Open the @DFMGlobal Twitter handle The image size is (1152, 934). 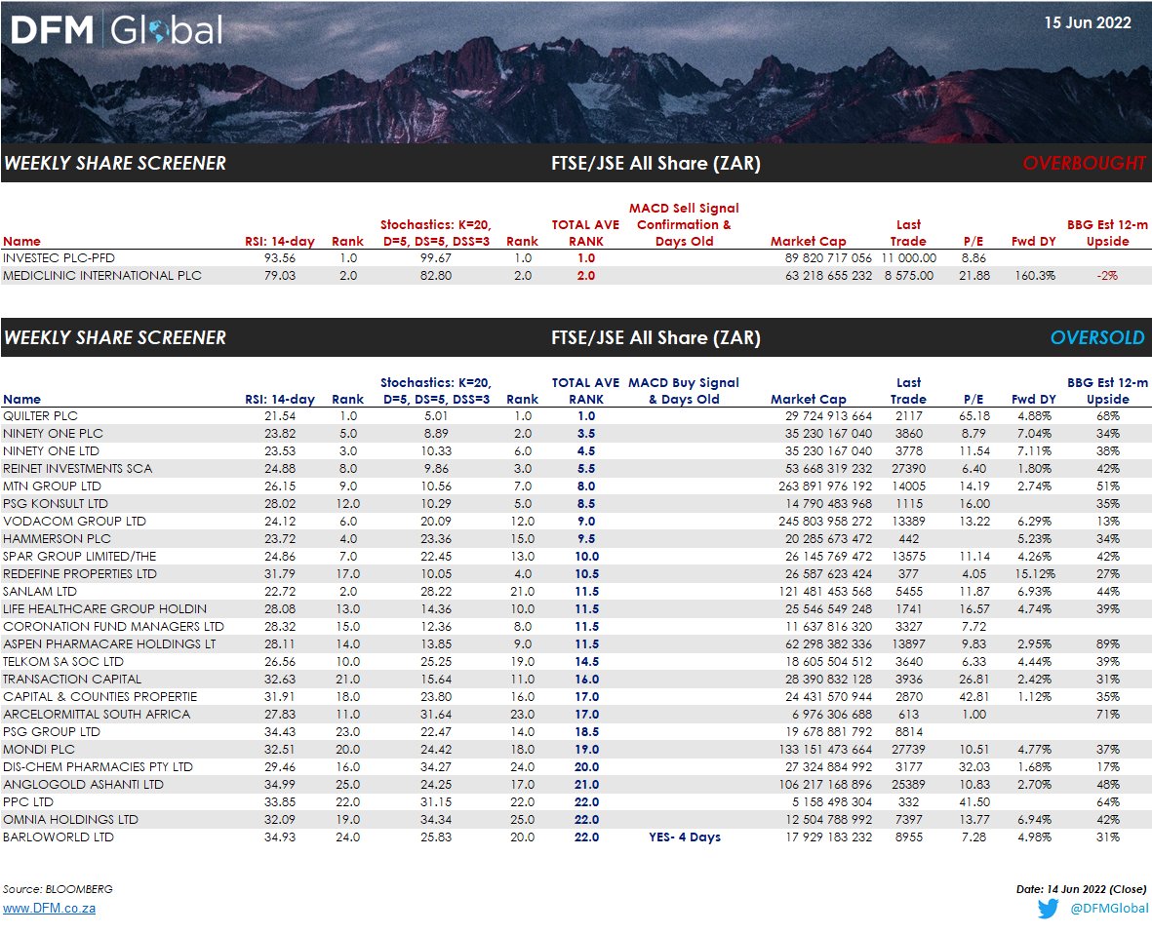point(1109,909)
